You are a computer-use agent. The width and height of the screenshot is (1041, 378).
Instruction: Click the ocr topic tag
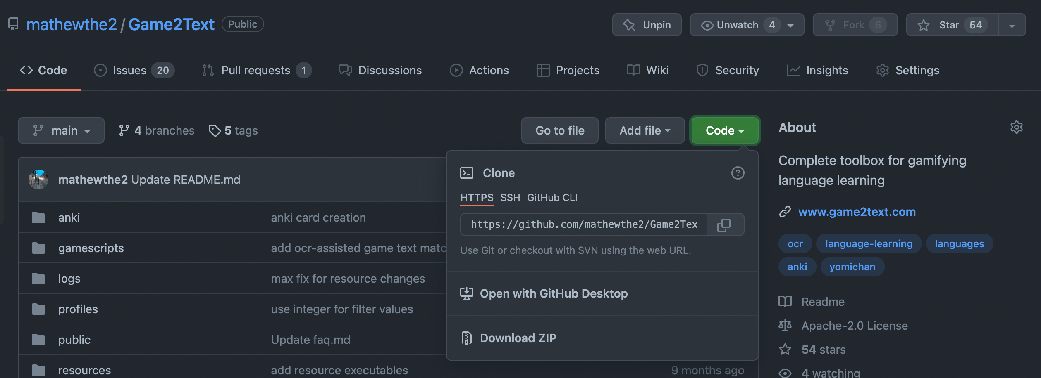coord(795,243)
